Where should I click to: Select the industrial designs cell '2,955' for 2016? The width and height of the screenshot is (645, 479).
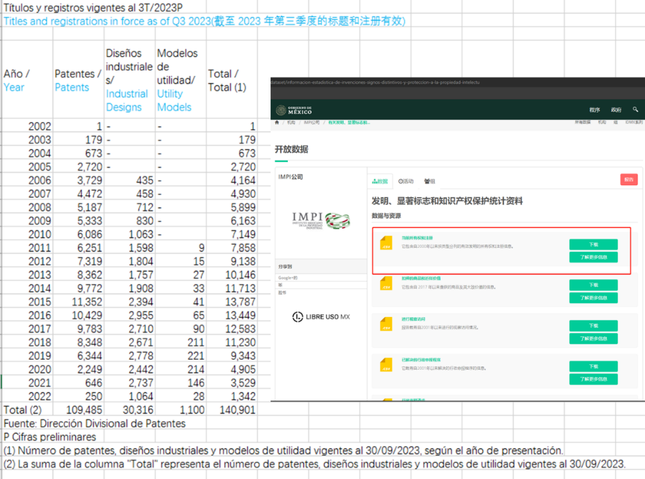(129, 315)
